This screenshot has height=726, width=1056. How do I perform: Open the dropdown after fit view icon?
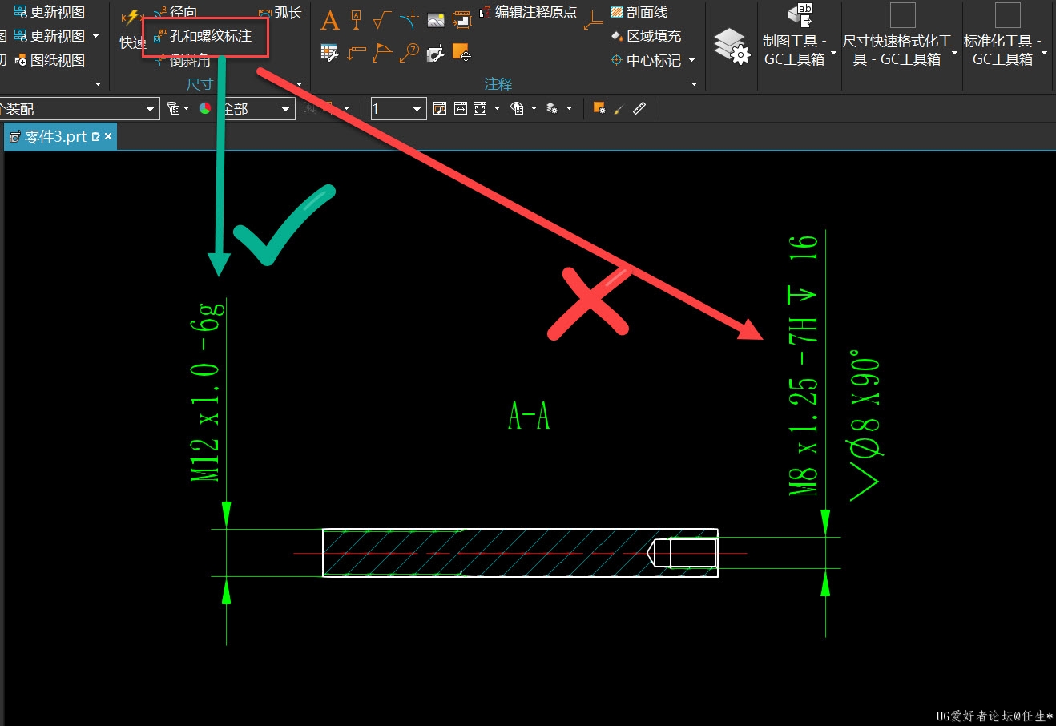click(x=497, y=108)
